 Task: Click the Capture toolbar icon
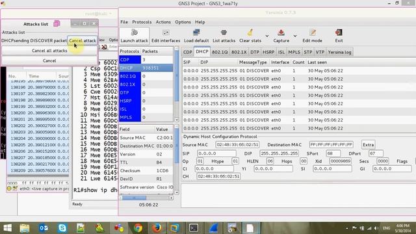coord(281,36)
